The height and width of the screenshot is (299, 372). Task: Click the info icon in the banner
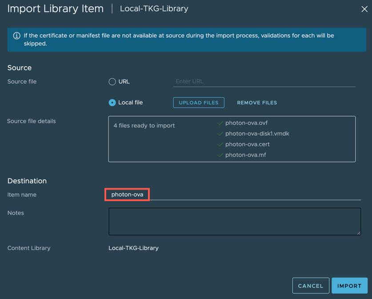tap(17, 36)
